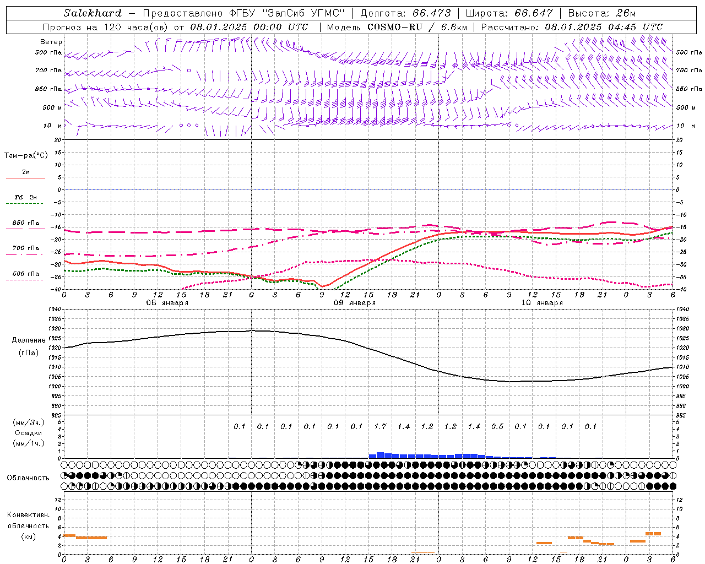This screenshot has width=705, height=564.
Task: Click the forecast start time 08.01.2025 00:00 UTC
Action: 249,27
